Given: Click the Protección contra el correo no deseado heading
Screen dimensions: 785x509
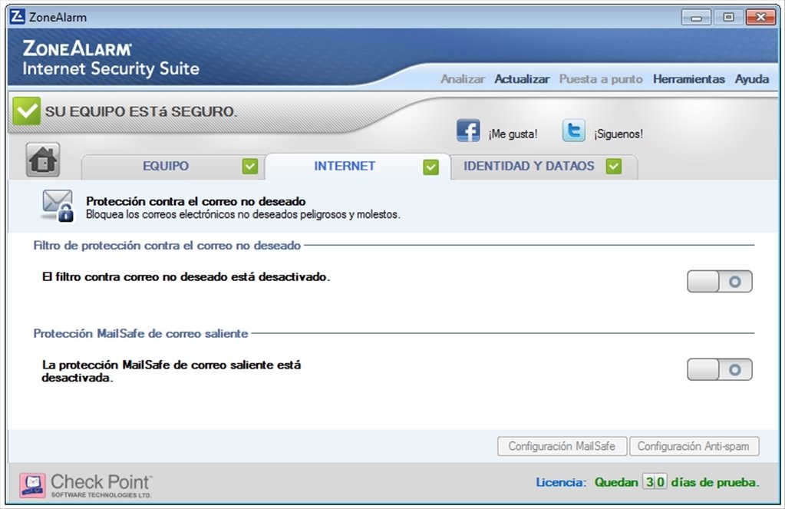Looking at the screenshot, I should point(196,201).
